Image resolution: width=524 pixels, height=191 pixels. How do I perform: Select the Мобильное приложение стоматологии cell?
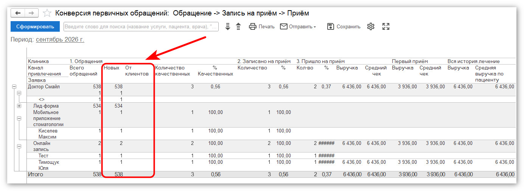click(x=48, y=118)
